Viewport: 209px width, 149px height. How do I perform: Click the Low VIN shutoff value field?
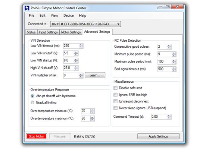pos(69,53)
